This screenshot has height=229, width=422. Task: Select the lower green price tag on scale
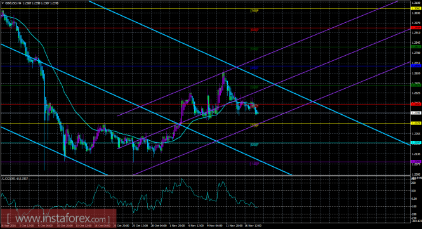click(x=416, y=85)
